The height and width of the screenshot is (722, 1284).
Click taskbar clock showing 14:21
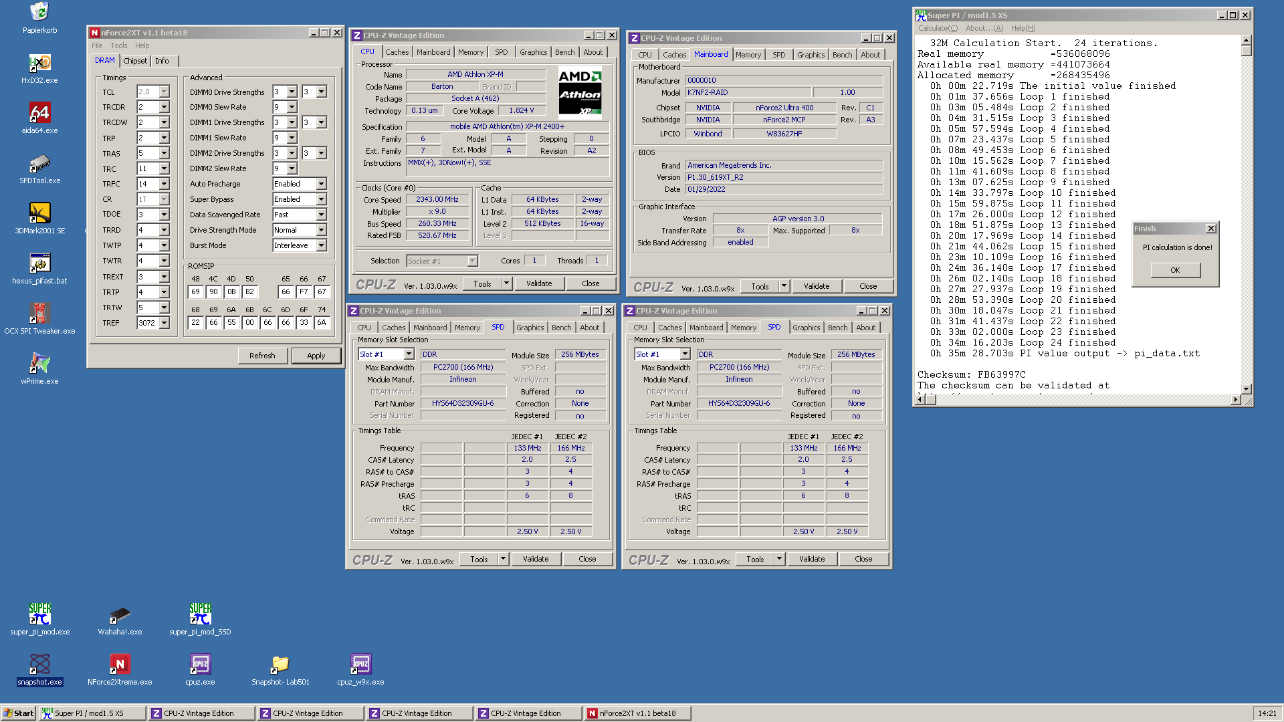pos(1267,713)
